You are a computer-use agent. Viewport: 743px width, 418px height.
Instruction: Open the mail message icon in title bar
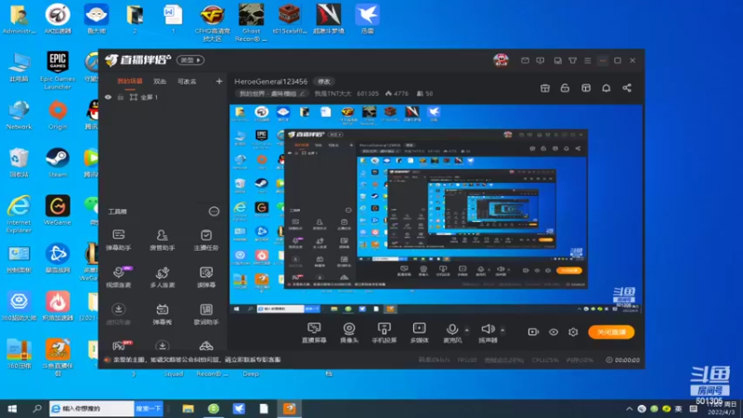[525, 60]
